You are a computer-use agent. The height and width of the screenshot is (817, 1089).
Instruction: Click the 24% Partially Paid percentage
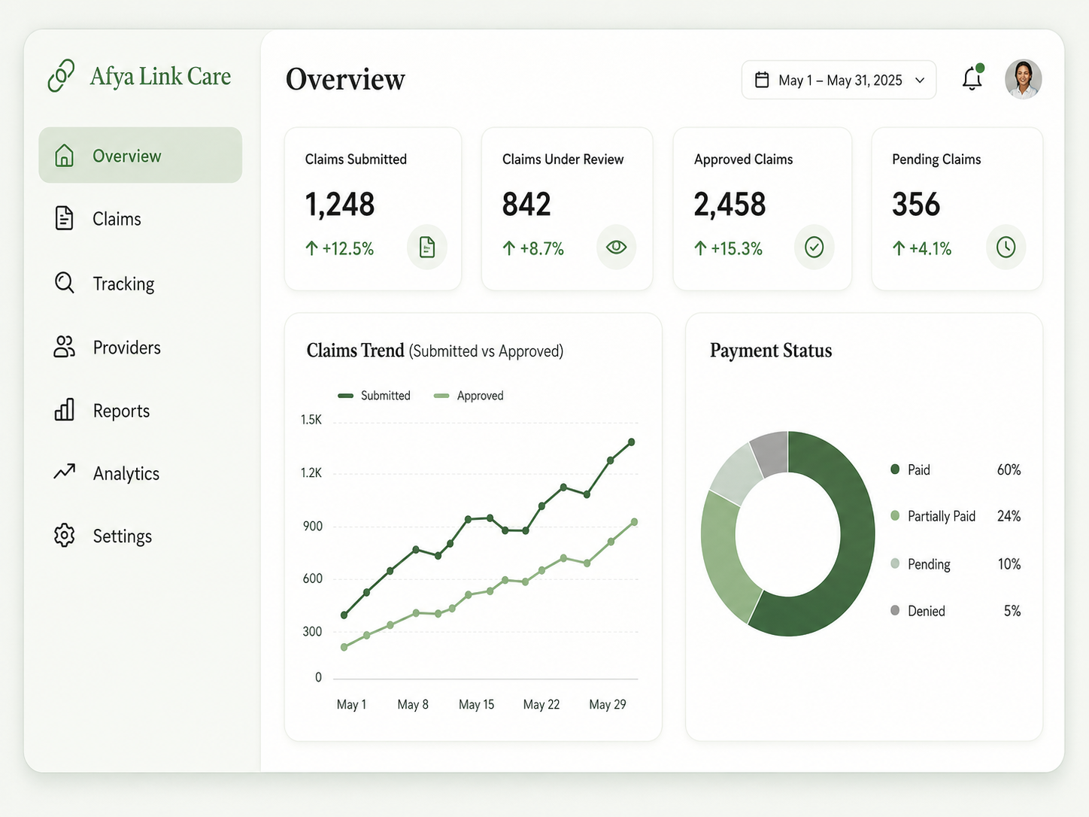click(1009, 516)
